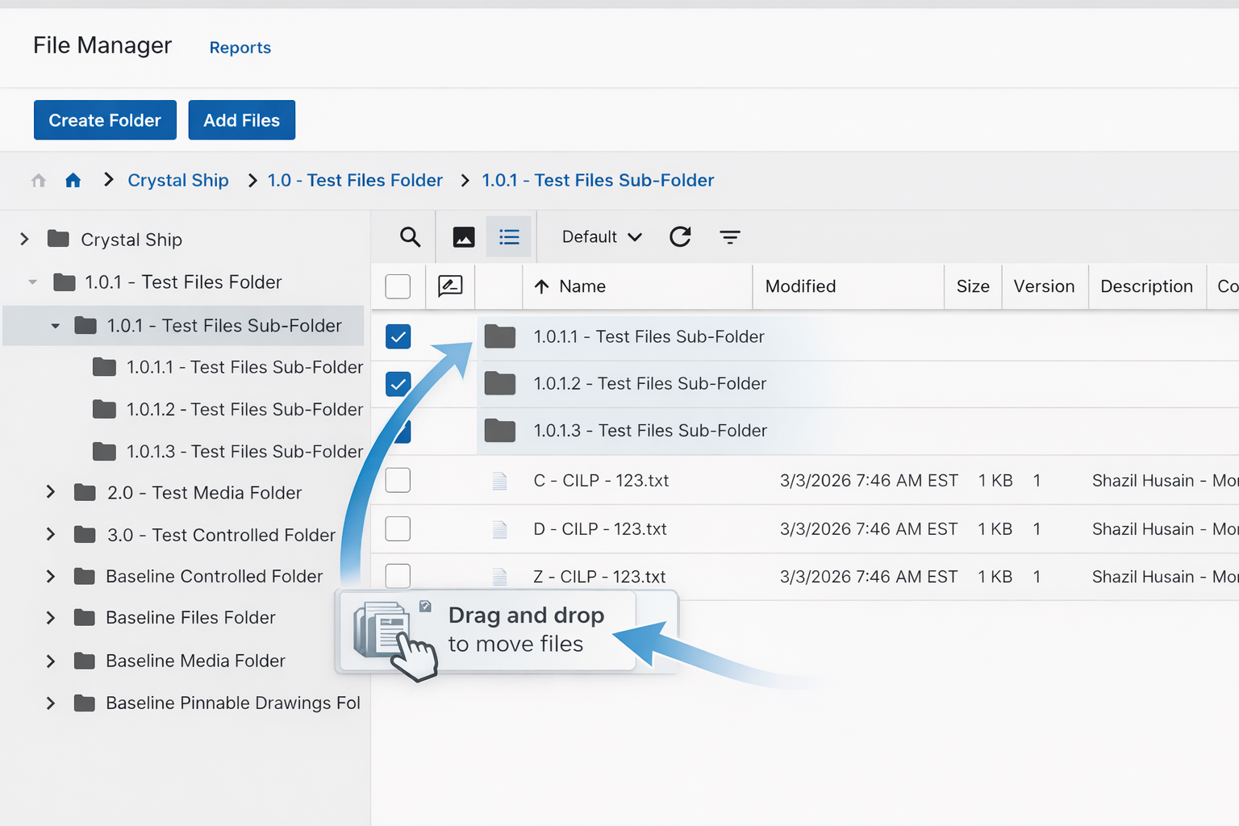Screen dimensions: 1239x826
Task: Expand the 2.0 - Test Media Folder
Action: point(51,493)
